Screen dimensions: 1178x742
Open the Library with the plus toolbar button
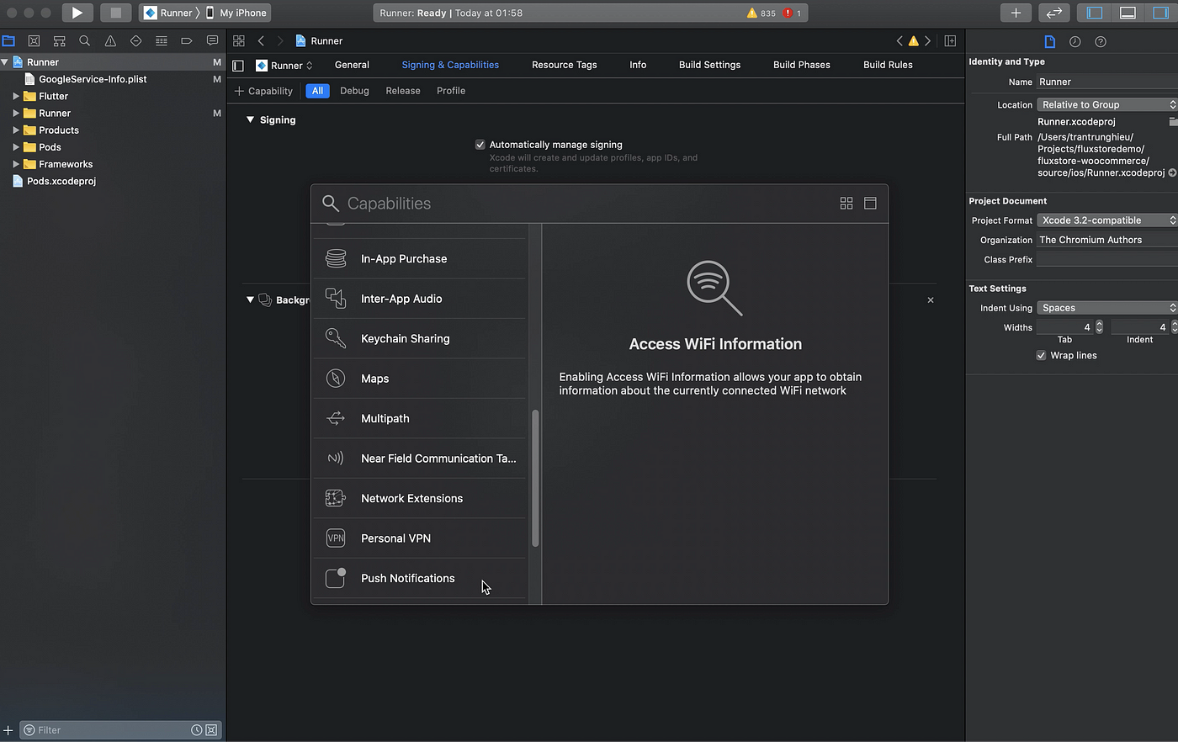click(x=1016, y=13)
